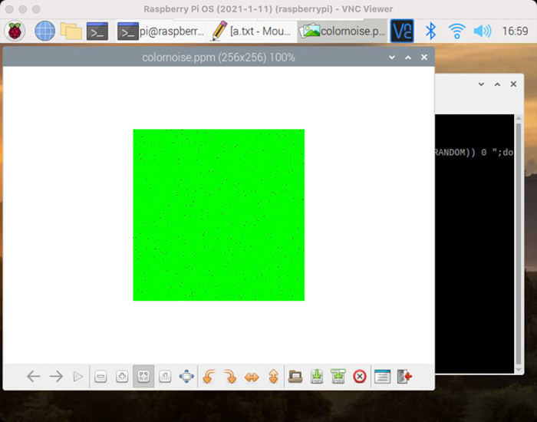
Task: Switch to full screen view icon
Action: coord(186,377)
